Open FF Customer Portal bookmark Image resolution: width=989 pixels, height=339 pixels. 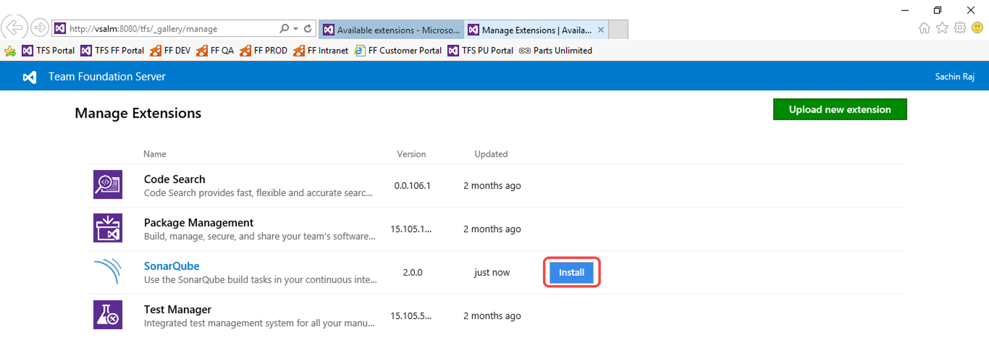398,50
